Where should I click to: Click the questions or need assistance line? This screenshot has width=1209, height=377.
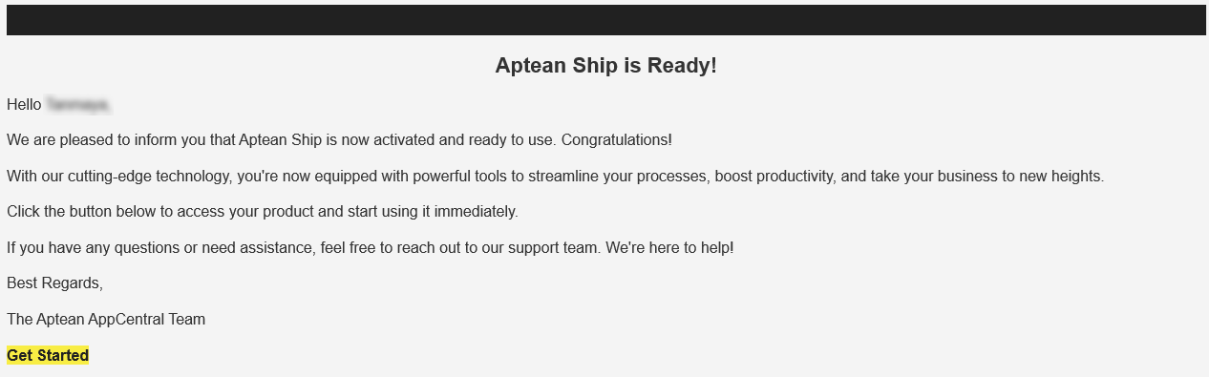(370, 248)
